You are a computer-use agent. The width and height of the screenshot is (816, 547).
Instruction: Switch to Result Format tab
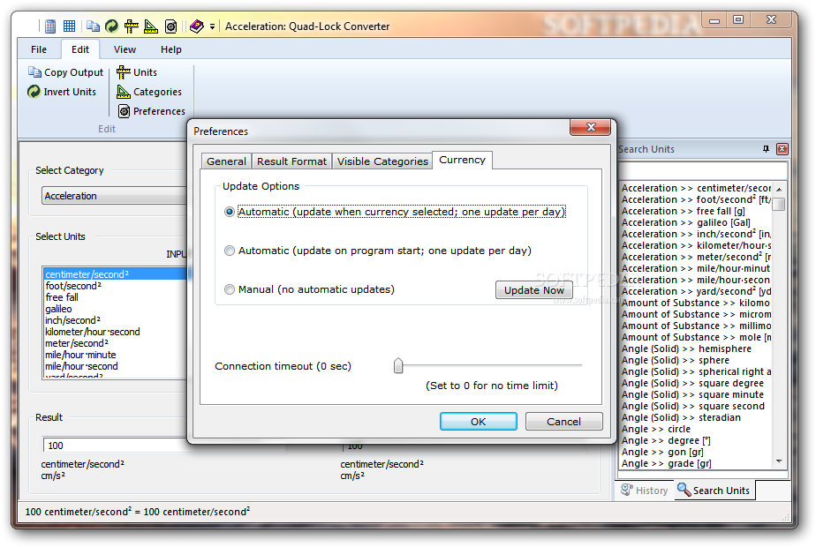tap(292, 161)
